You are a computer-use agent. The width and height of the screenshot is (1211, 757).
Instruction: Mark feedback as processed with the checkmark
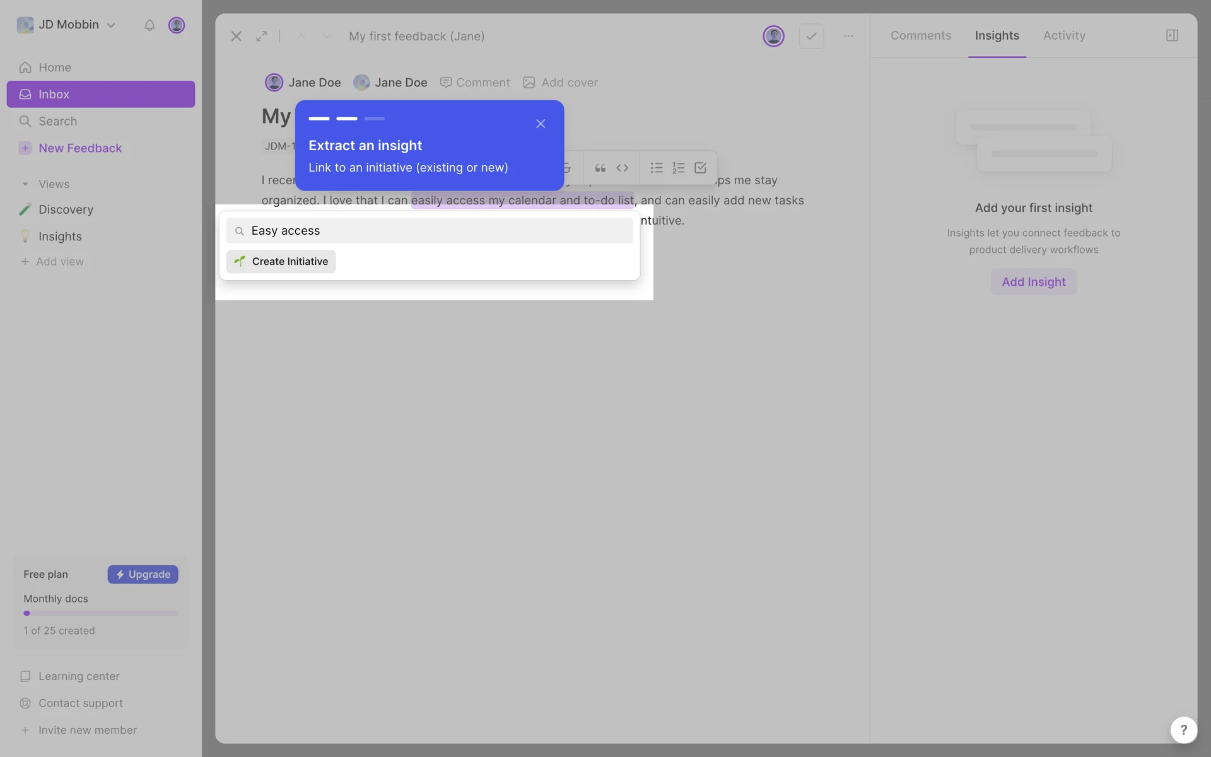(811, 37)
